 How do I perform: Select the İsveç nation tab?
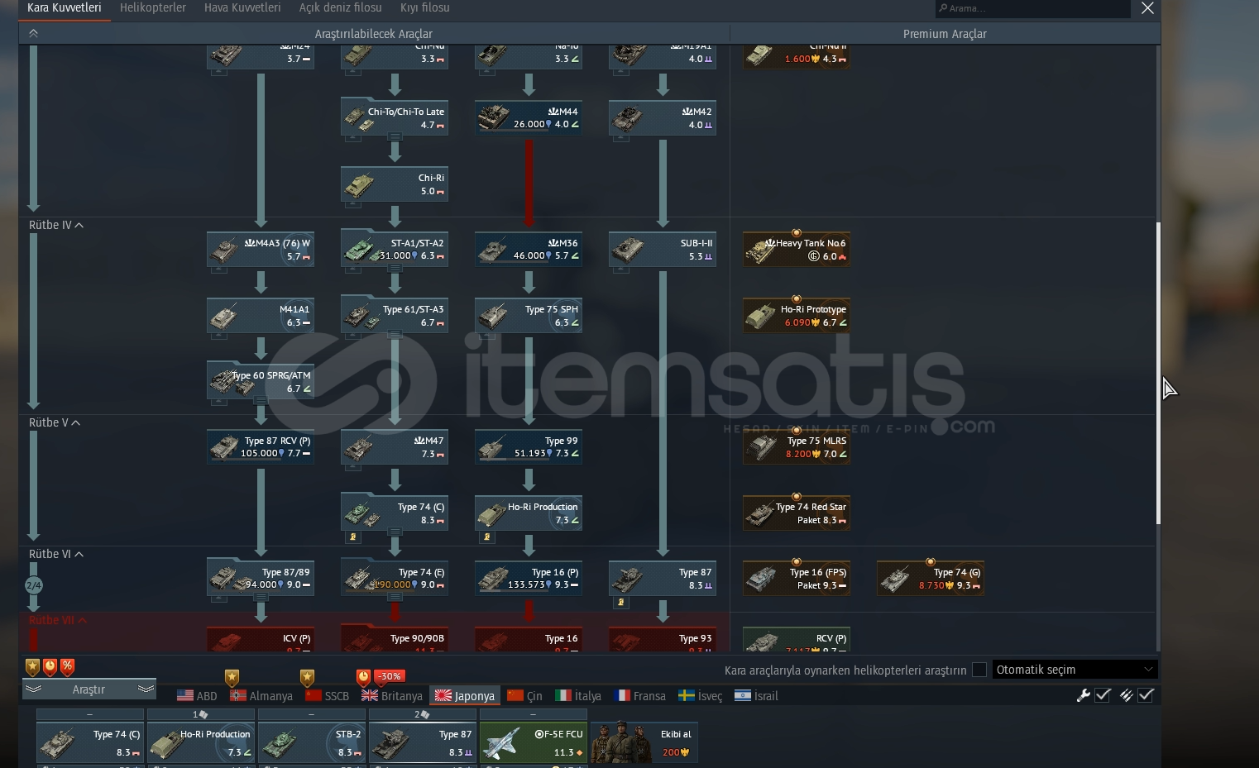coord(700,696)
